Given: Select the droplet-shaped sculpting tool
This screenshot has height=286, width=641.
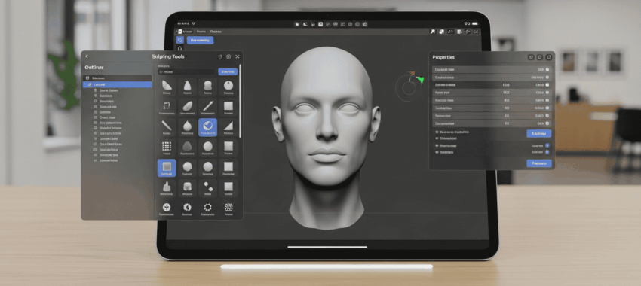Looking at the screenshot, I should [x=187, y=127].
